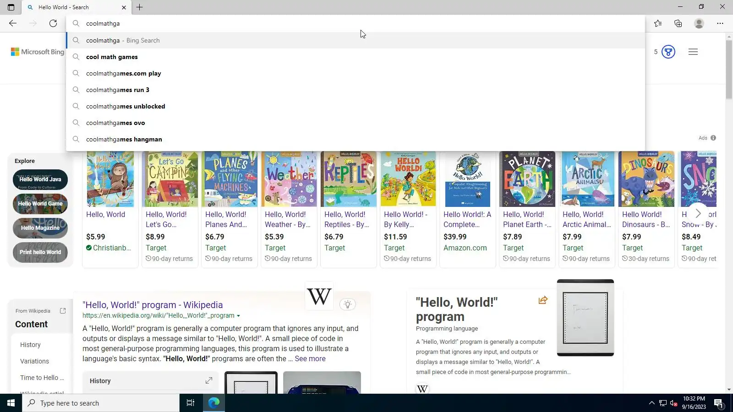
Task: Open the Planes and Flying Machines thumbnail
Action: click(x=230, y=179)
